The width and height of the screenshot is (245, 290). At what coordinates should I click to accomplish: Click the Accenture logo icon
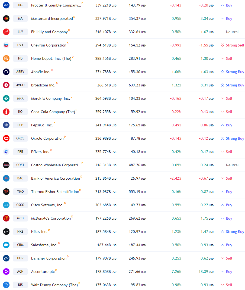coord(6,272)
